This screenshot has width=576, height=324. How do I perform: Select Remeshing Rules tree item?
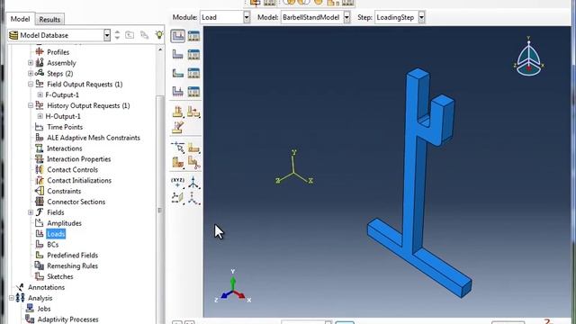click(x=72, y=266)
